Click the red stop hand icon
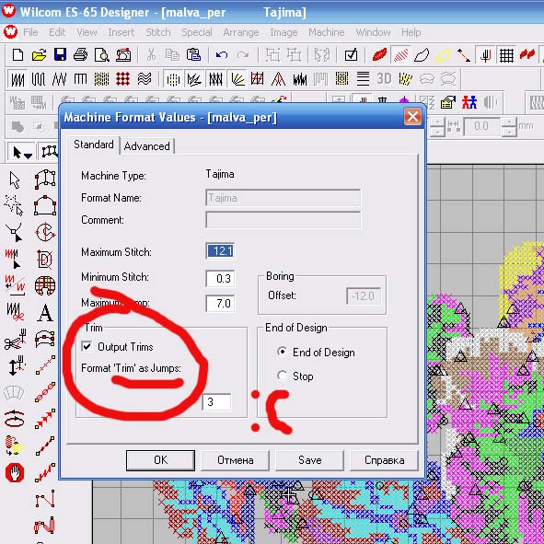 point(15,473)
